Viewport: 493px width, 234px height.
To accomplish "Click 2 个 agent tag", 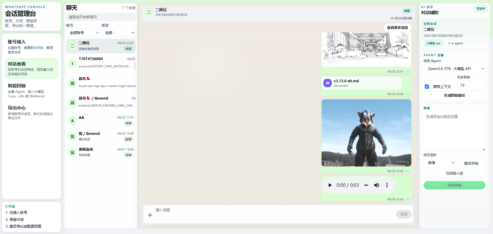I will (455, 43).
